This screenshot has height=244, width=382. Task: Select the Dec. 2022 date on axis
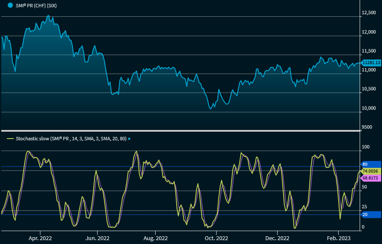(277, 238)
